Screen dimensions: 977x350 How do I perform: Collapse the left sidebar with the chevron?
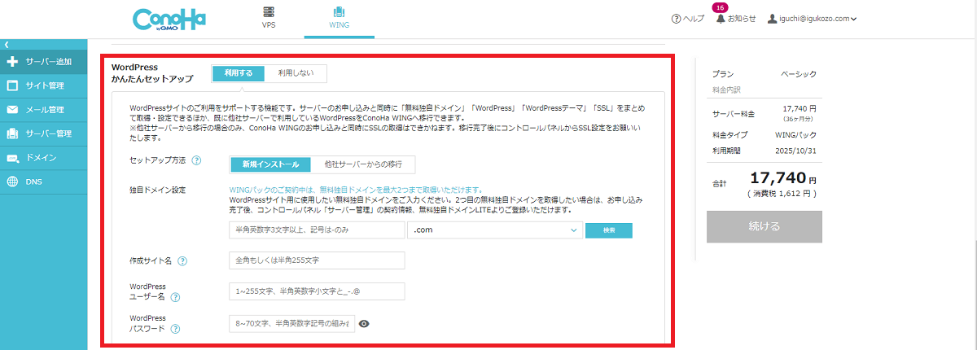[6, 44]
